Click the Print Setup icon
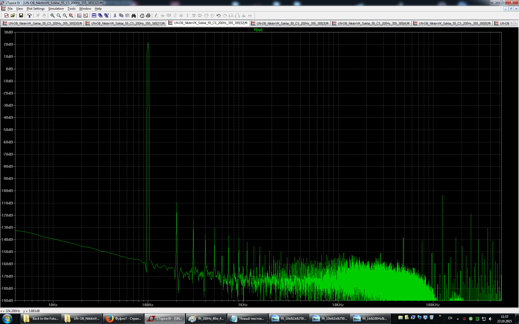Viewport: 519px width, 324px height. [x=142, y=16]
